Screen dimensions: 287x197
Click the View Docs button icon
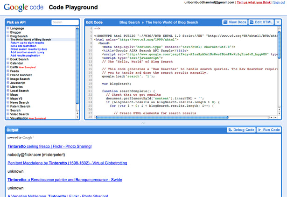(225, 22)
